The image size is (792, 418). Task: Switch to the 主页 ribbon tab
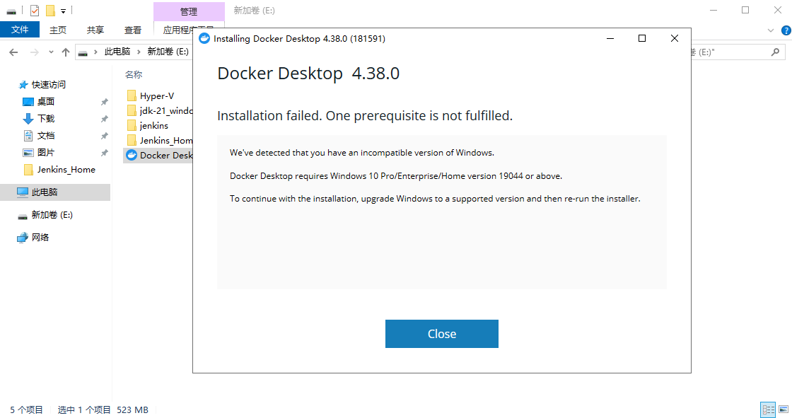(57, 30)
